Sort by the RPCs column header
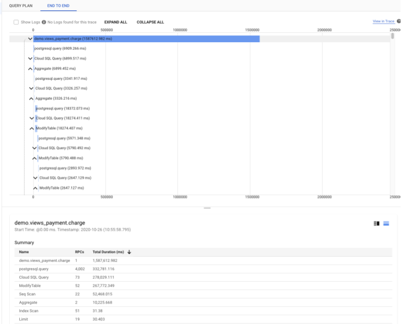This screenshot has width=401, height=324. 80,252
